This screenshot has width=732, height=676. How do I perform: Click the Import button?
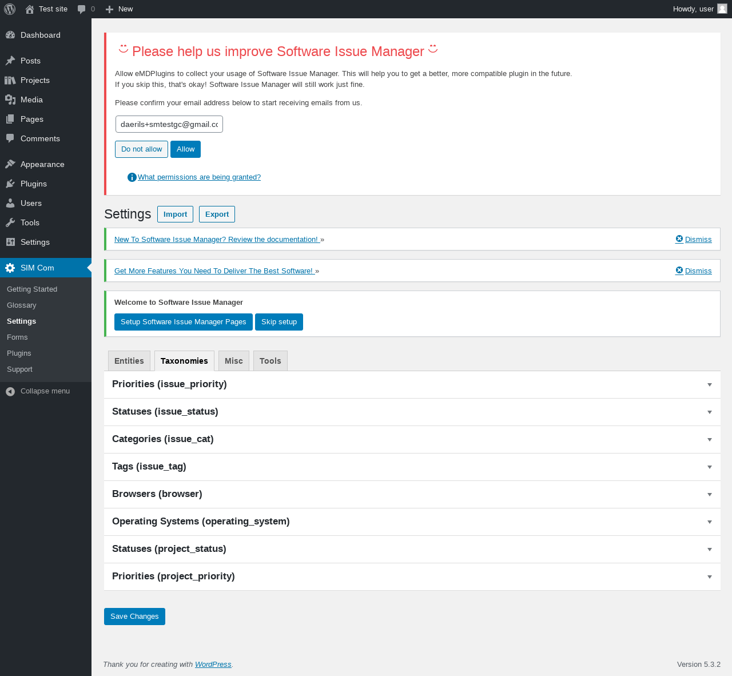coord(175,214)
